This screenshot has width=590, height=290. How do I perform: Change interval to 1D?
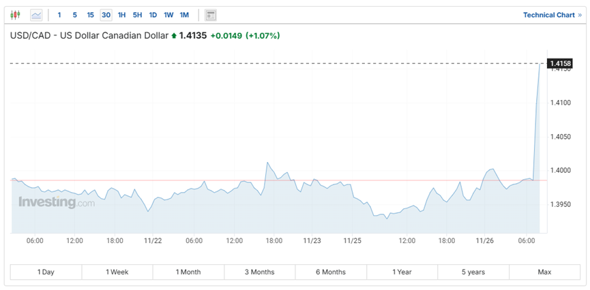(x=153, y=15)
